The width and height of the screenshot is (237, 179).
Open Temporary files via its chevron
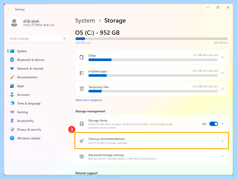click(x=222, y=89)
